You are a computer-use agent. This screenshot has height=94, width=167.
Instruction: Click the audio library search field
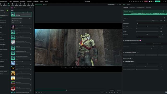[21, 8]
